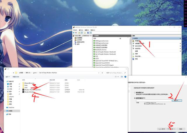The height and width of the screenshot is (133, 187).
Task: Select the All programs radio button
Action: coord(135,93)
